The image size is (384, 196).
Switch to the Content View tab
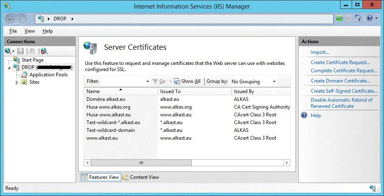[141, 177]
